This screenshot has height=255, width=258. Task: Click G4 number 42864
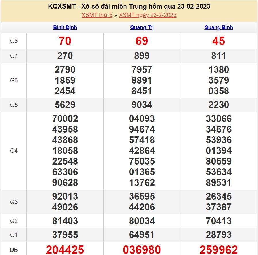coord(142,151)
